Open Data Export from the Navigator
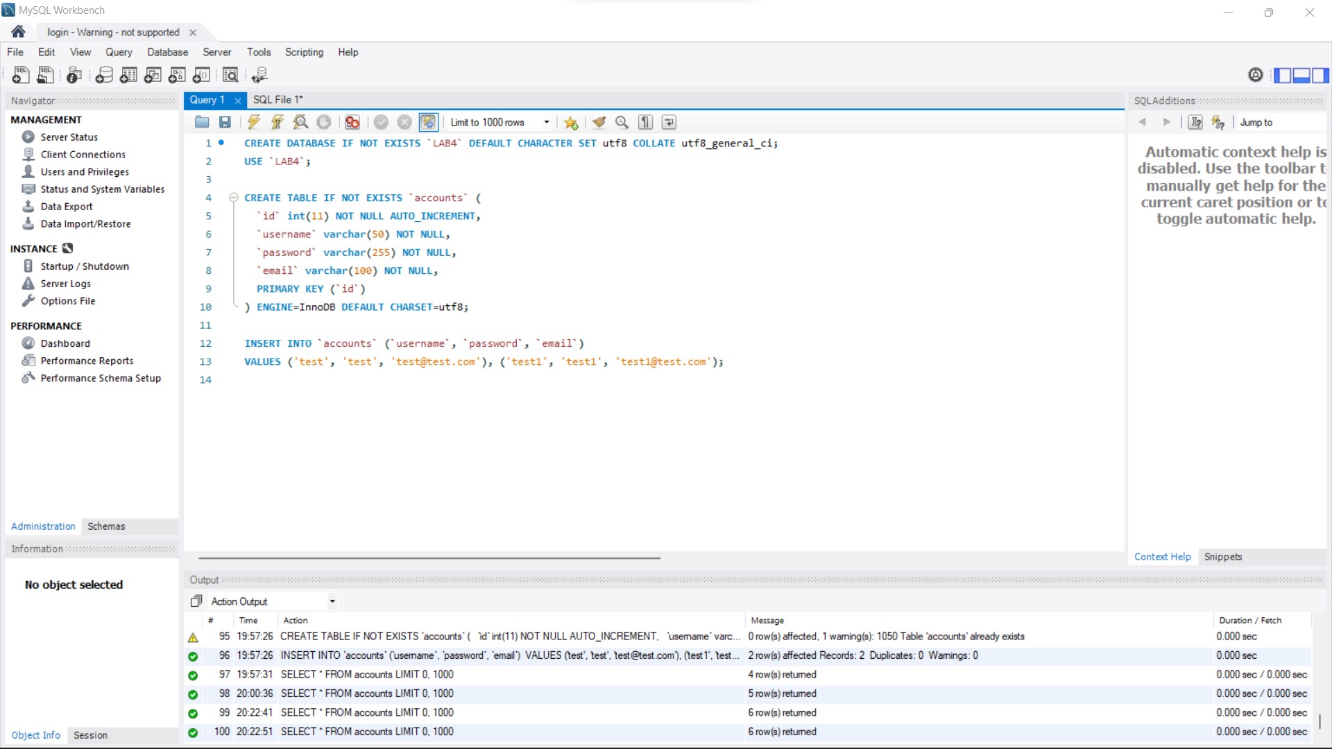Viewport: 1332px width, 749px height. point(66,206)
